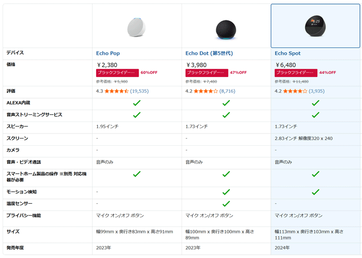Click Echo Pop's ALEXA内蔵 checkmark

pyautogui.click(x=137, y=103)
